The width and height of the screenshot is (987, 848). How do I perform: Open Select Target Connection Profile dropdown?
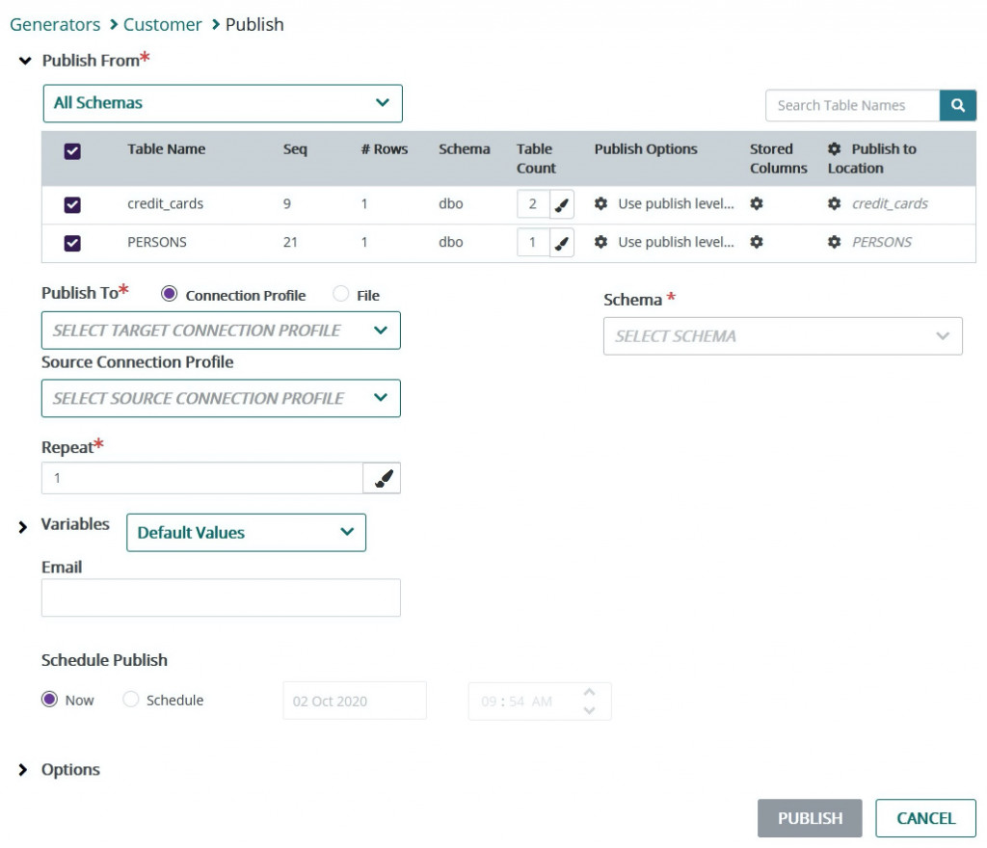click(x=221, y=331)
